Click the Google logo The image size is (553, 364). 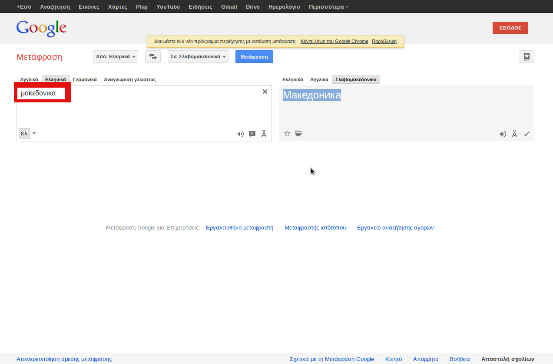coord(41,28)
